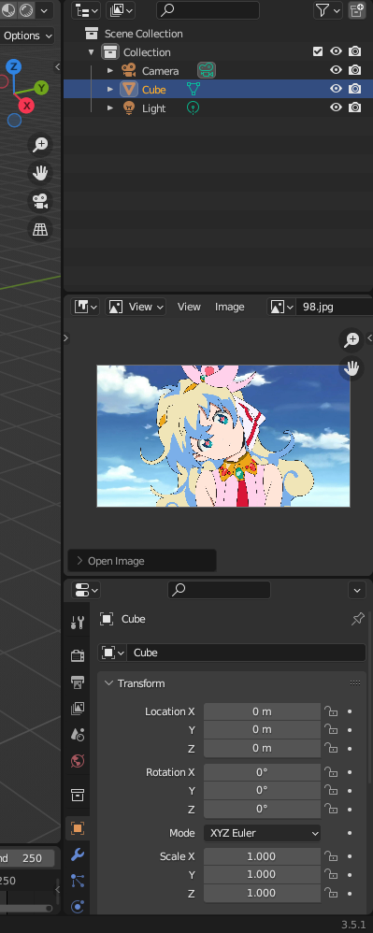Lock the Location X value
This screenshot has width=373, height=933.
tap(330, 711)
